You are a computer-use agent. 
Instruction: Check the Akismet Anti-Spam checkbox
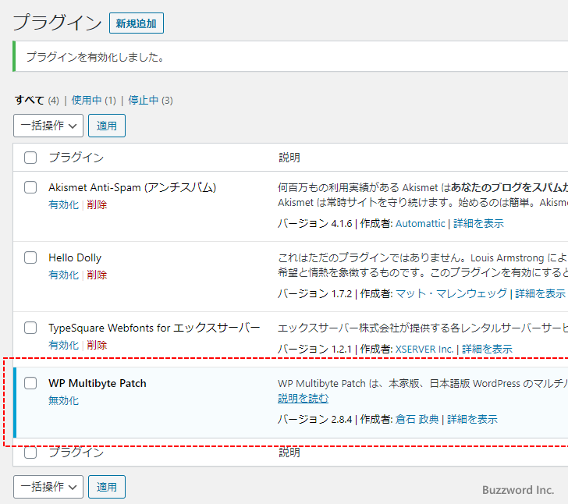[30, 187]
